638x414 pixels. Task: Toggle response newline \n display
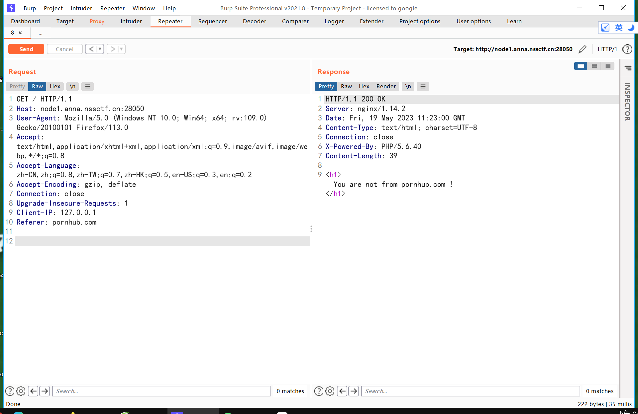[x=408, y=86]
